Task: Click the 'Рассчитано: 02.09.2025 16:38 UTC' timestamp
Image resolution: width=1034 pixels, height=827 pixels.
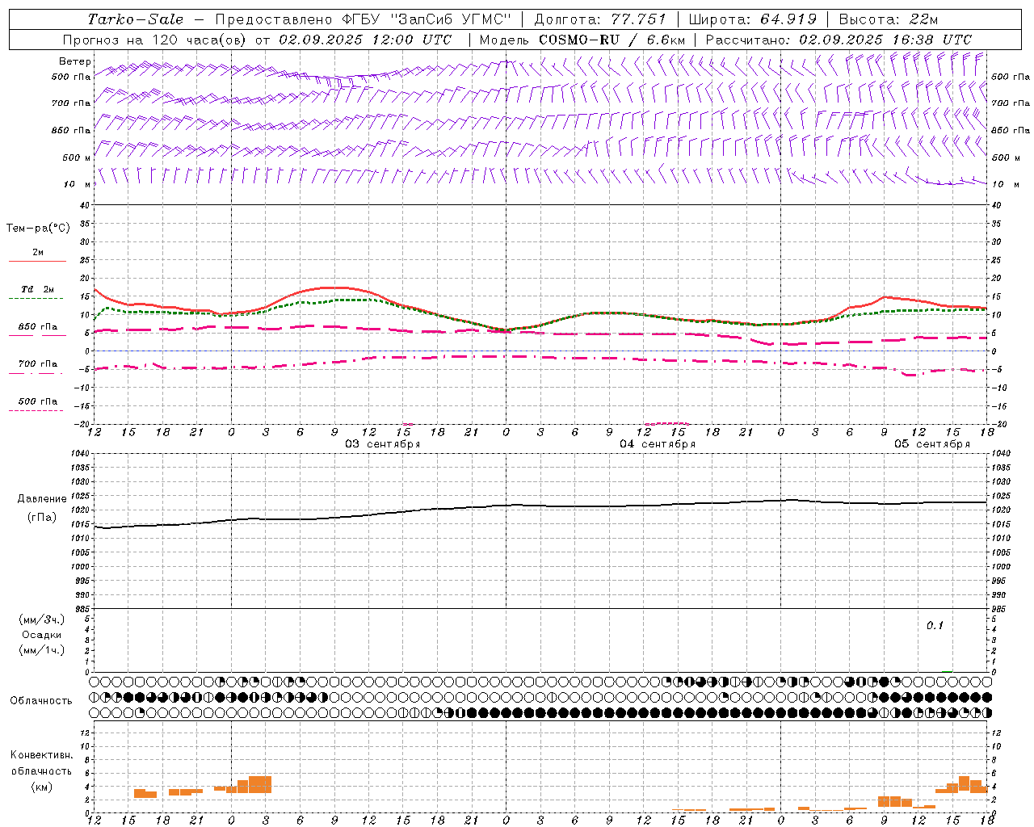Action: coord(839,40)
